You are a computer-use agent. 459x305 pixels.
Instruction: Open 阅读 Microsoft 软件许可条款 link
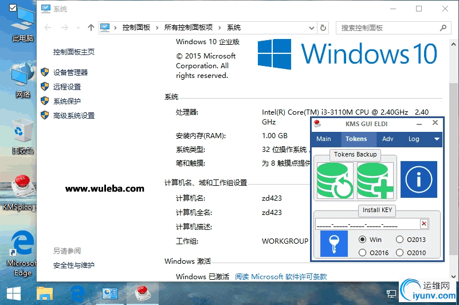point(281,276)
